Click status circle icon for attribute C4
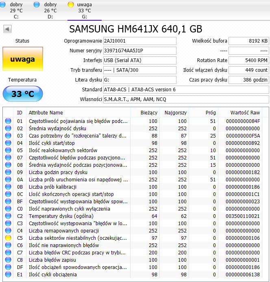 point(8,230)
